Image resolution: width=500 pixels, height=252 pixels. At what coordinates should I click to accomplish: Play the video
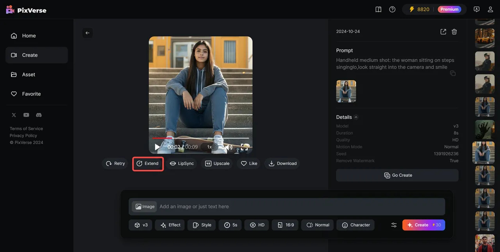pyautogui.click(x=157, y=147)
